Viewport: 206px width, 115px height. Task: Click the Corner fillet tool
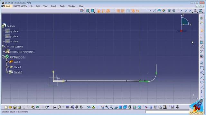pyautogui.click(x=182, y=11)
